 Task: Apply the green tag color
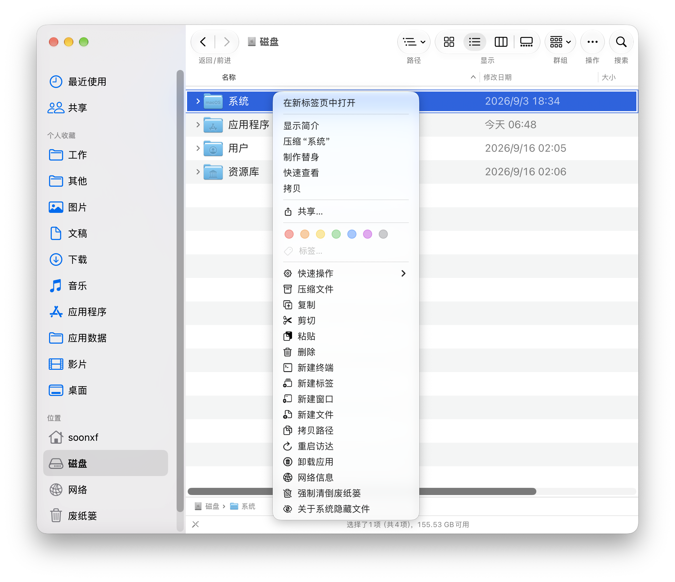336,234
